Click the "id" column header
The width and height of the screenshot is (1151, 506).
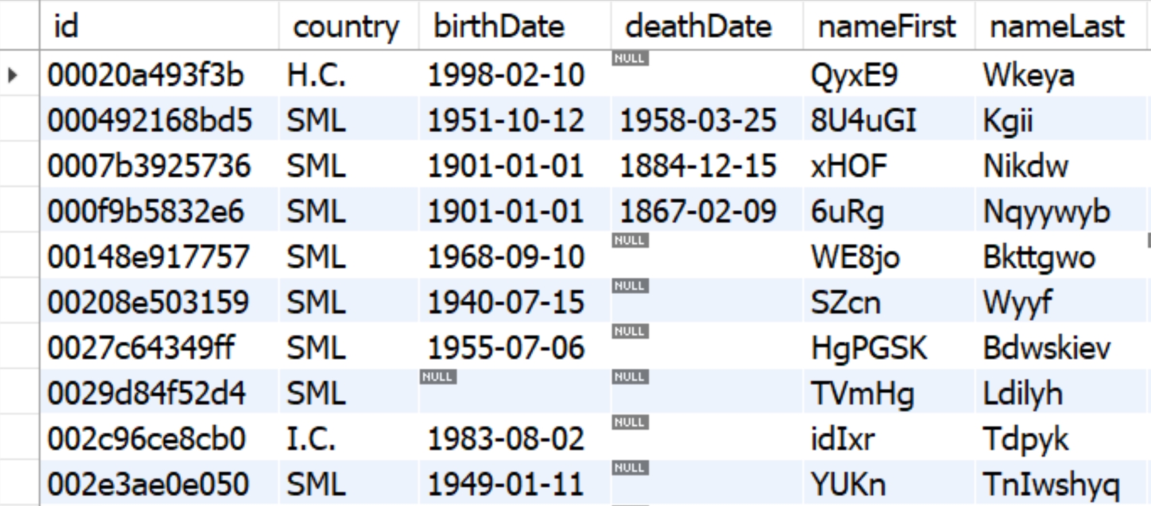[65, 26]
